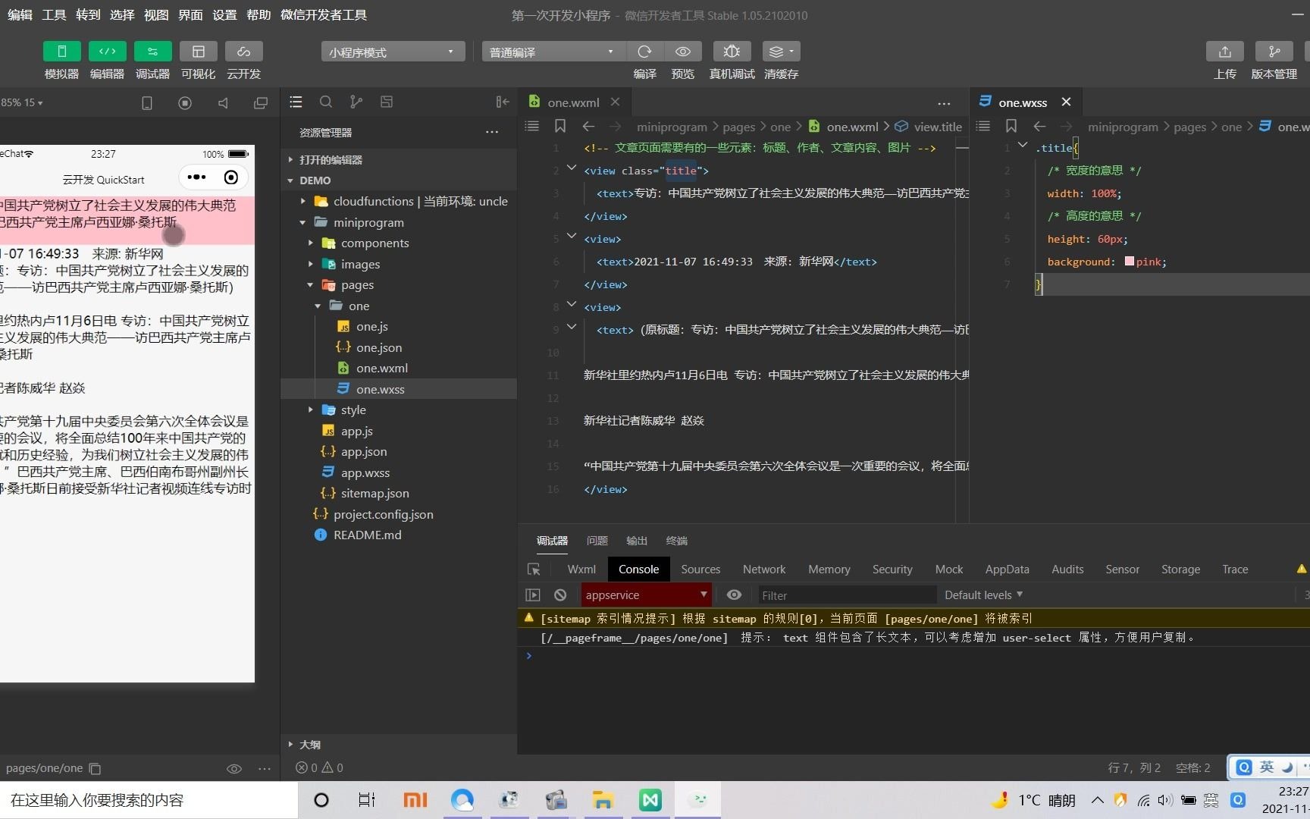Open the 普通编译 compile mode dropdown
1310x819 pixels.
tap(553, 52)
